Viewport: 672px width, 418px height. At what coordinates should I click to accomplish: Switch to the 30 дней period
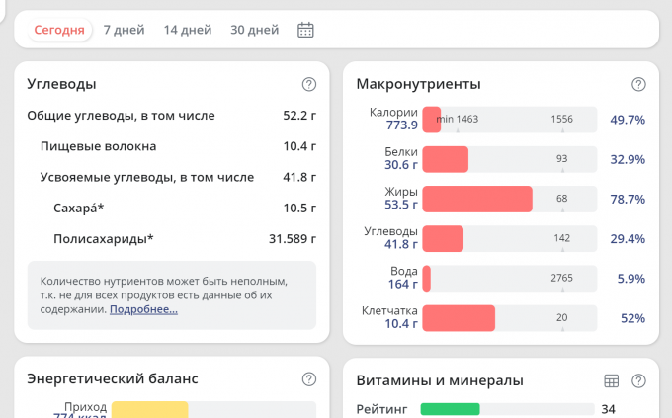coord(254,30)
